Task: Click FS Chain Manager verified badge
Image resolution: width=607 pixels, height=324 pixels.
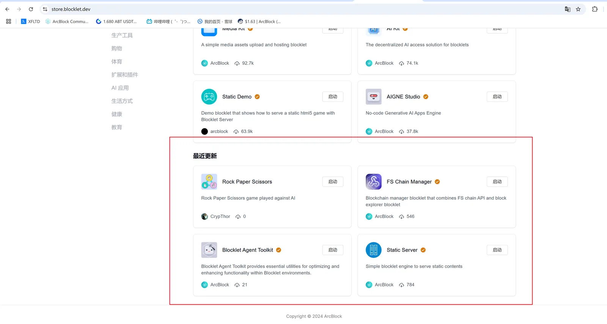Action: (x=437, y=182)
